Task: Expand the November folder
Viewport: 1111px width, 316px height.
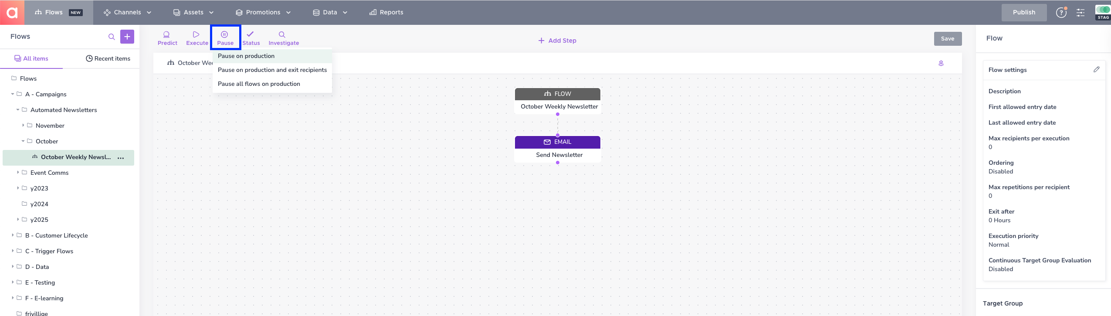Action: tap(23, 125)
